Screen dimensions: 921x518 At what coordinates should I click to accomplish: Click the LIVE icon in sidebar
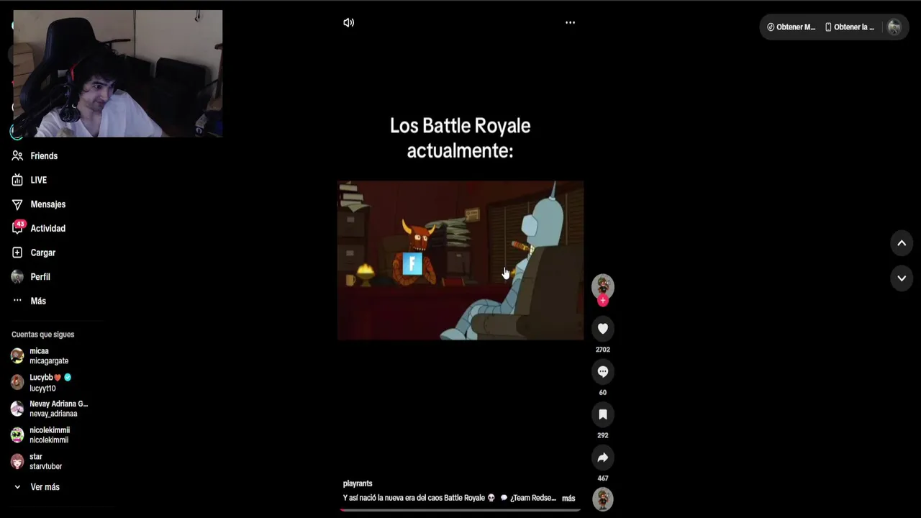click(17, 180)
